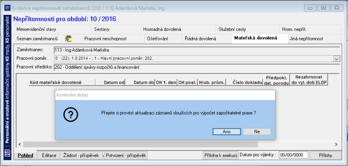Screen dimensions: 348x166
Task: Open Přílohy with the bottom-right button
Action: point(325,156)
